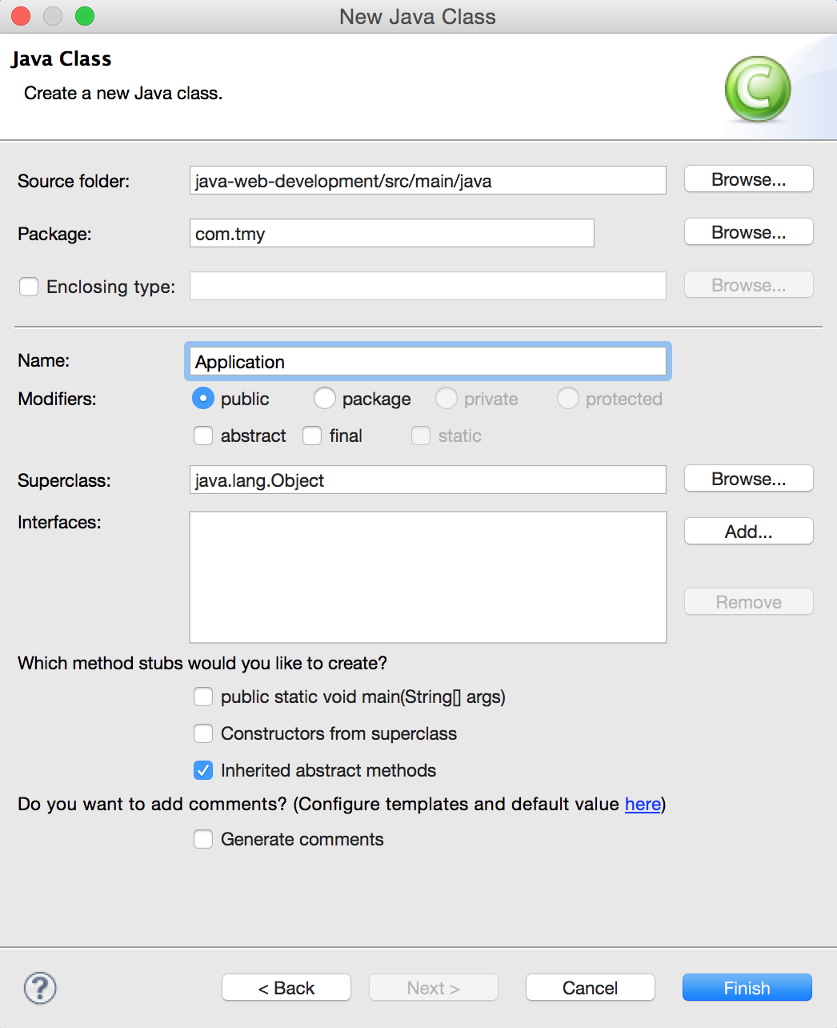Screen dimensions: 837x1028
Task: Check the final modifier checkbox
Action: point(312,436)
